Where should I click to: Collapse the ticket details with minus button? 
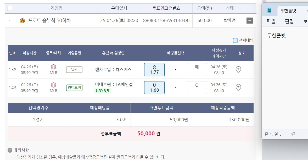[250, 20]
